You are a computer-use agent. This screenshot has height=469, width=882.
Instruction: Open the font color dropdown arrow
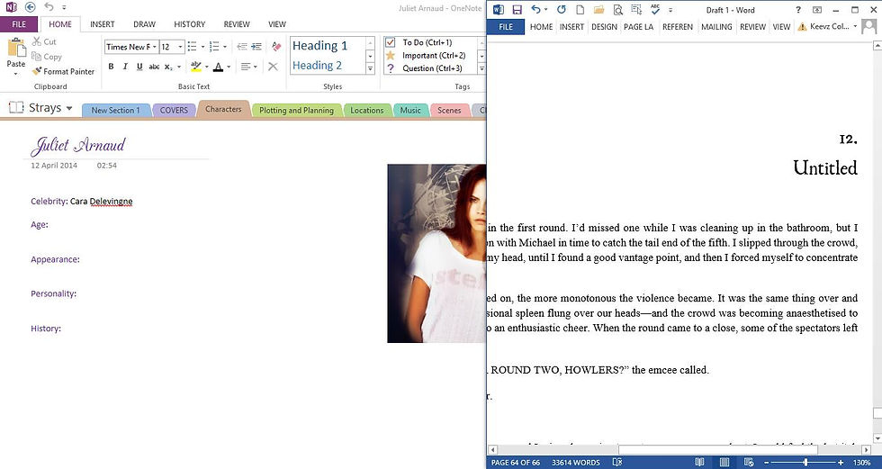point(229,67)
